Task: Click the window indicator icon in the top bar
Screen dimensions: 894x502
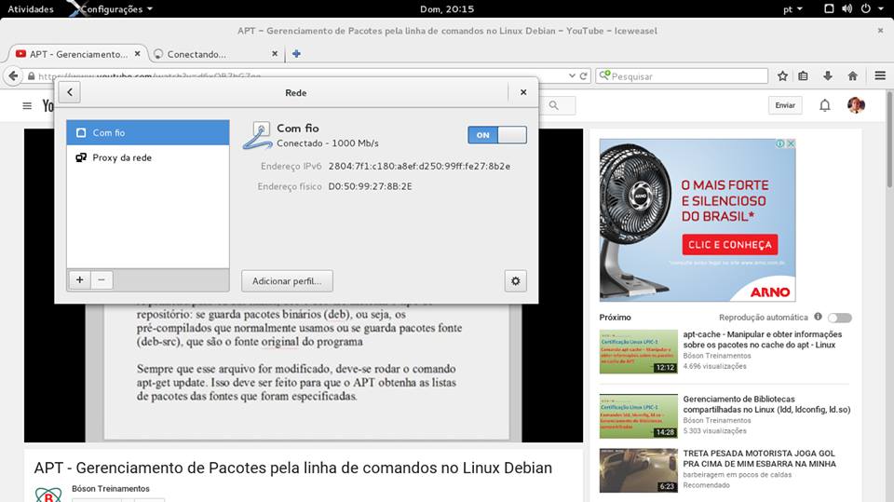Action: [829, 8]
